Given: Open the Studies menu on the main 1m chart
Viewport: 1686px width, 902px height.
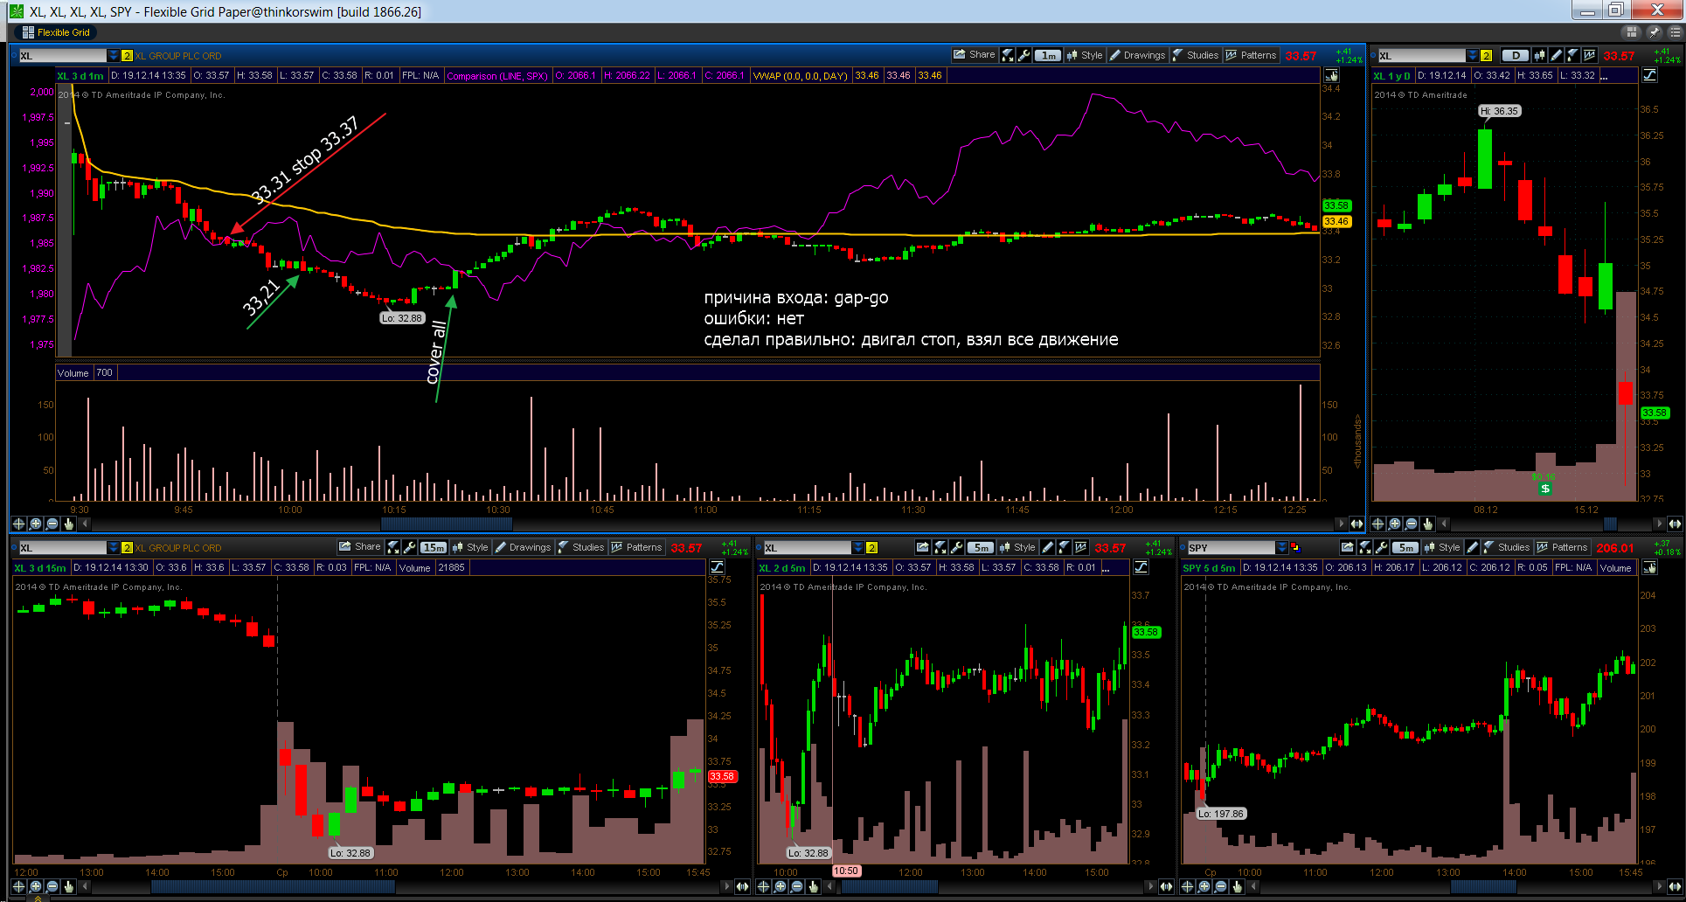Looking at the screenshot, I should pos(1195,55).
